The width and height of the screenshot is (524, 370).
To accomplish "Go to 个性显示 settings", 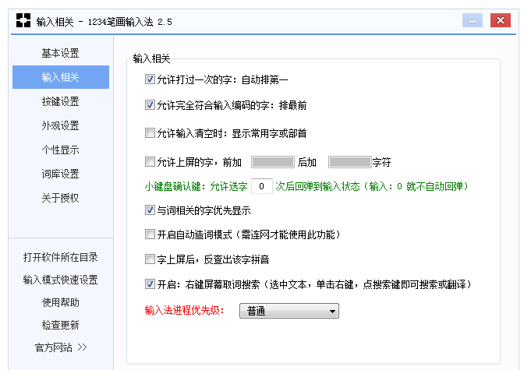I will pos(60,150).
